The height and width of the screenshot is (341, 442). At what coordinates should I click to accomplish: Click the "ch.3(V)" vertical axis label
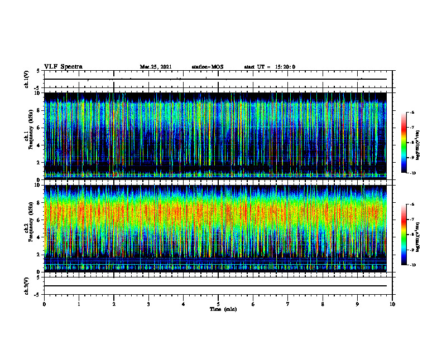pyautogui.click(x=26, y=286)
